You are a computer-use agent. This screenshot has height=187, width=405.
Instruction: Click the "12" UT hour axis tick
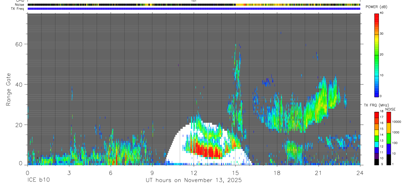pos(194,172)
